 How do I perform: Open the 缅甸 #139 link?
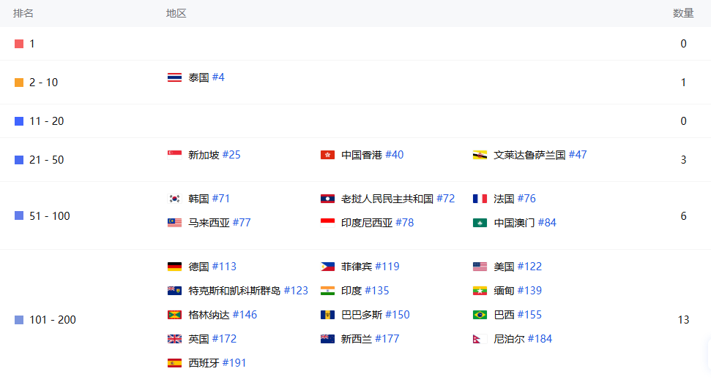pos(518,290)
